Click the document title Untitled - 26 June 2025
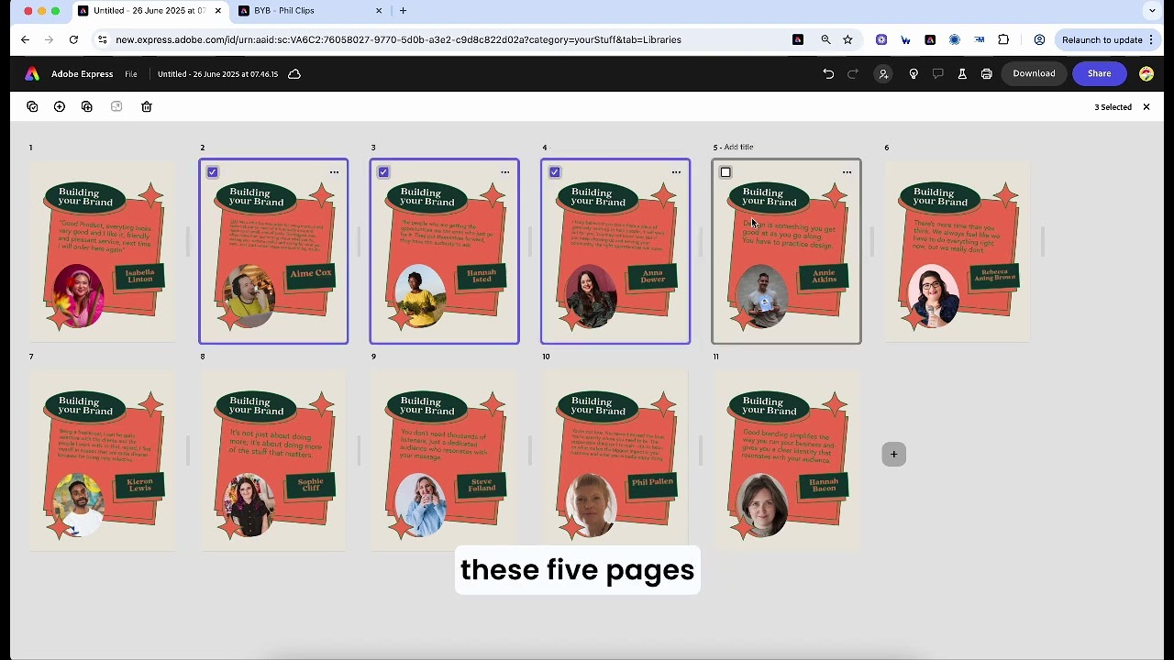This screenshot has width=1174, height=660. click(x=217, y=74)
